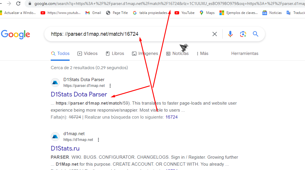Open the Gmail bookmark

[93, 13]
